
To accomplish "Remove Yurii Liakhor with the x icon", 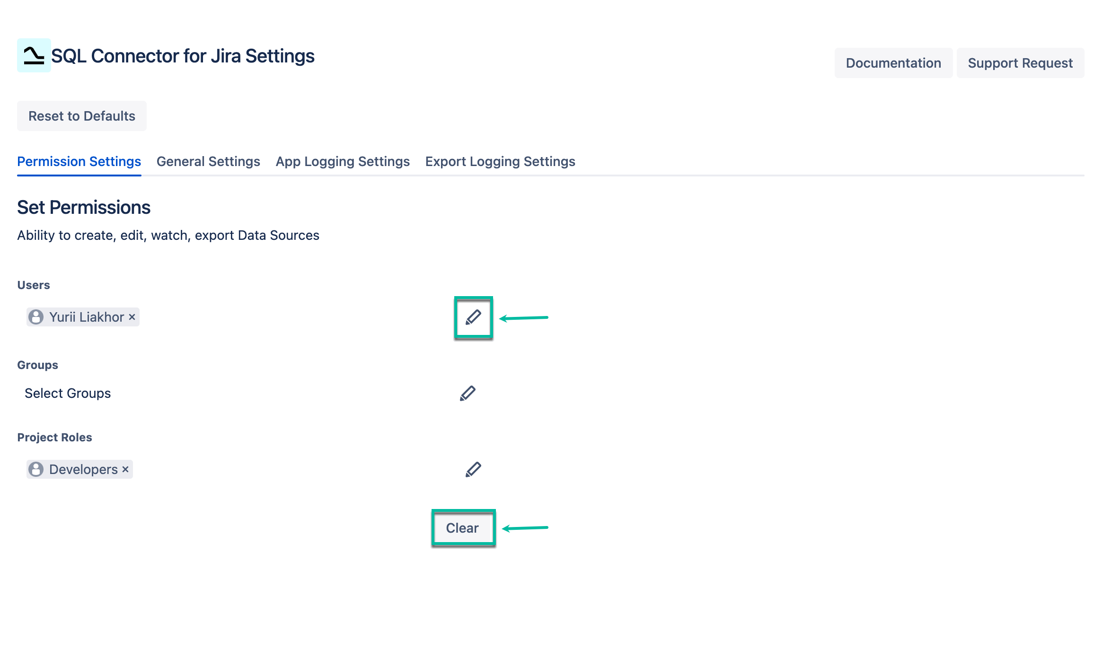I will click(132, 317).
